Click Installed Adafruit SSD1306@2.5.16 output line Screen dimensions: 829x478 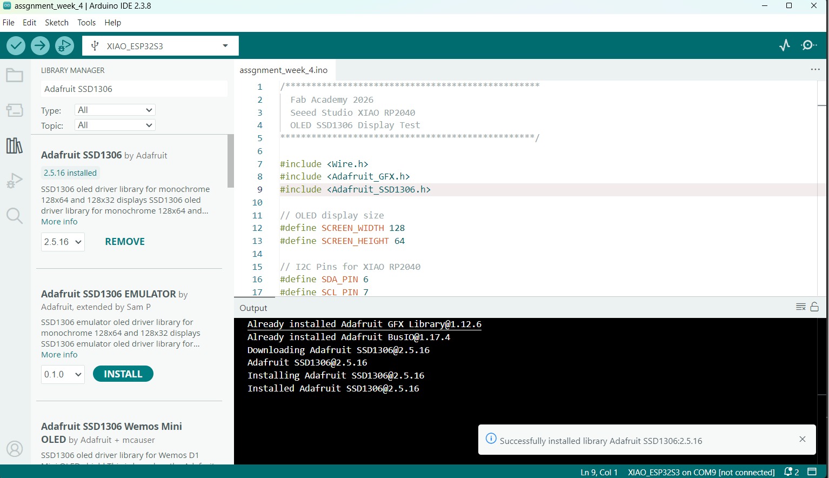click(x=333, y=388)
